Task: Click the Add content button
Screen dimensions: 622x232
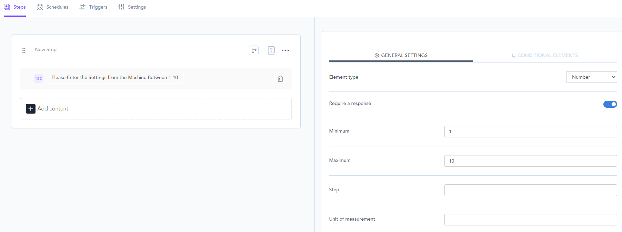Action: pyautogui.click(x=53, y=109)
